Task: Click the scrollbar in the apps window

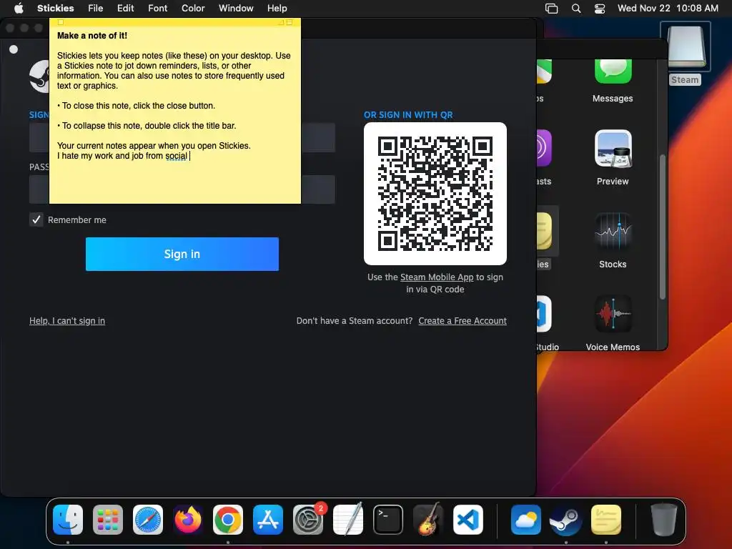Action: tap(662, 227)
